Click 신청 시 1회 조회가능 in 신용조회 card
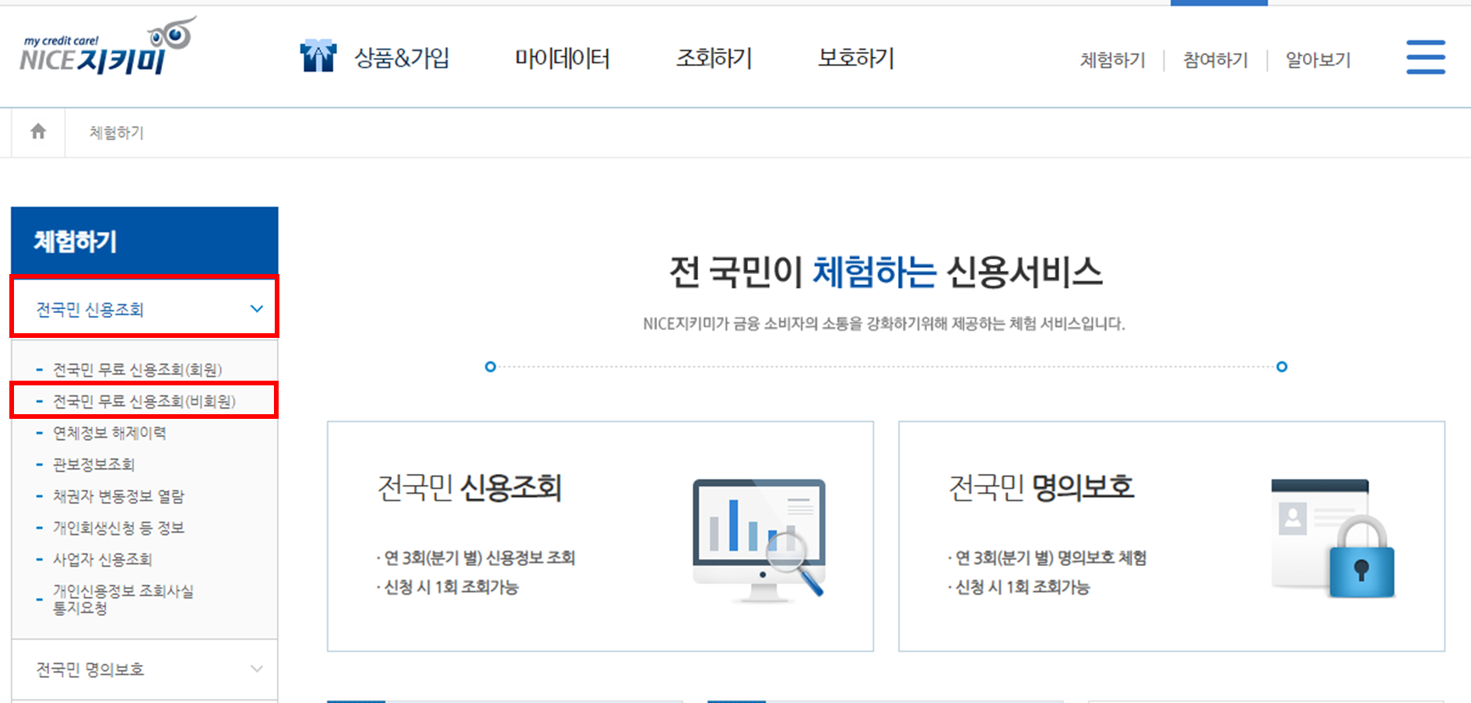Viewport: 1471px width, 703px height. (x=448, y=587)
